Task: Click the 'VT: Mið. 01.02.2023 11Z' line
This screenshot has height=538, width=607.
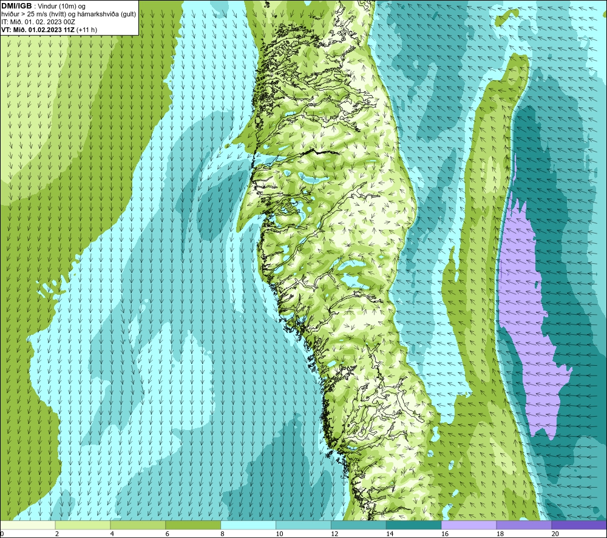Action: (x=38, y=30)
